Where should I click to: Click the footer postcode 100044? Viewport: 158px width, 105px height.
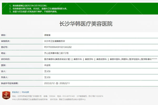[x=52, y=96]
